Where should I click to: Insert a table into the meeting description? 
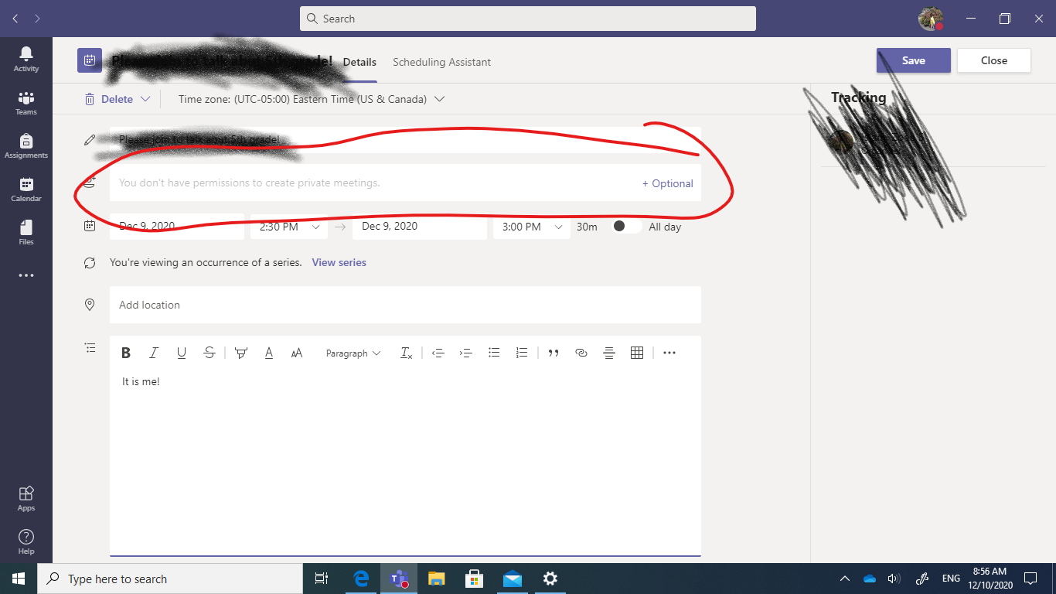[636, 353]
